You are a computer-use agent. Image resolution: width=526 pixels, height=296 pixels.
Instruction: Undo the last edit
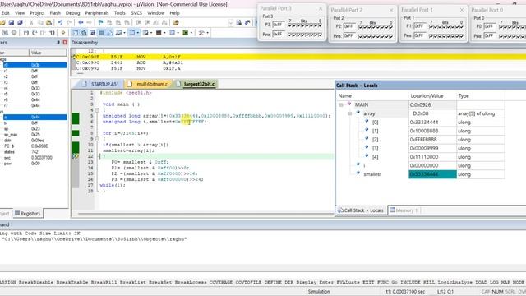(x=60, y=22)
